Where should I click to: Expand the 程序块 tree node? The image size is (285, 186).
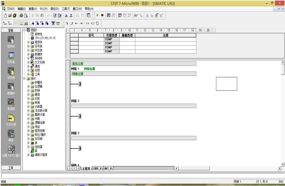tap(28, 42)
